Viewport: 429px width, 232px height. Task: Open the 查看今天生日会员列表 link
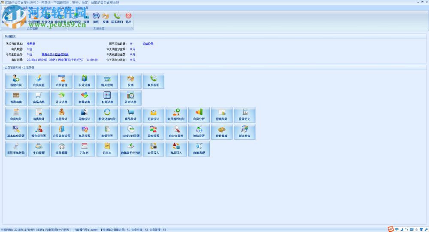[55, 54]
